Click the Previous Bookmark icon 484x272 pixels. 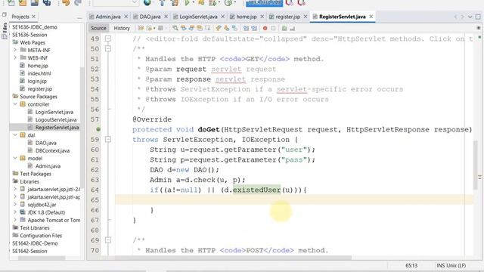219,28
